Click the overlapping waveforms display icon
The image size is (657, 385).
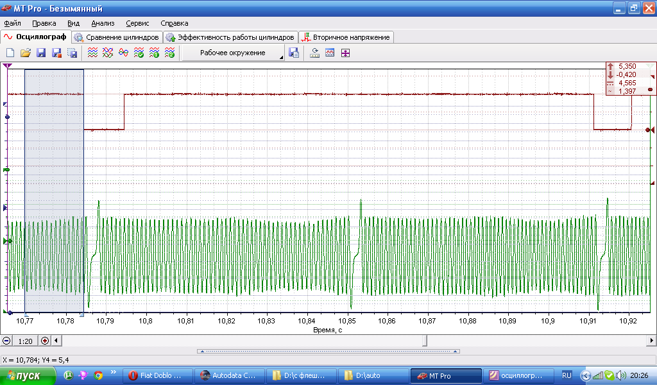click(x=108, y=53)
